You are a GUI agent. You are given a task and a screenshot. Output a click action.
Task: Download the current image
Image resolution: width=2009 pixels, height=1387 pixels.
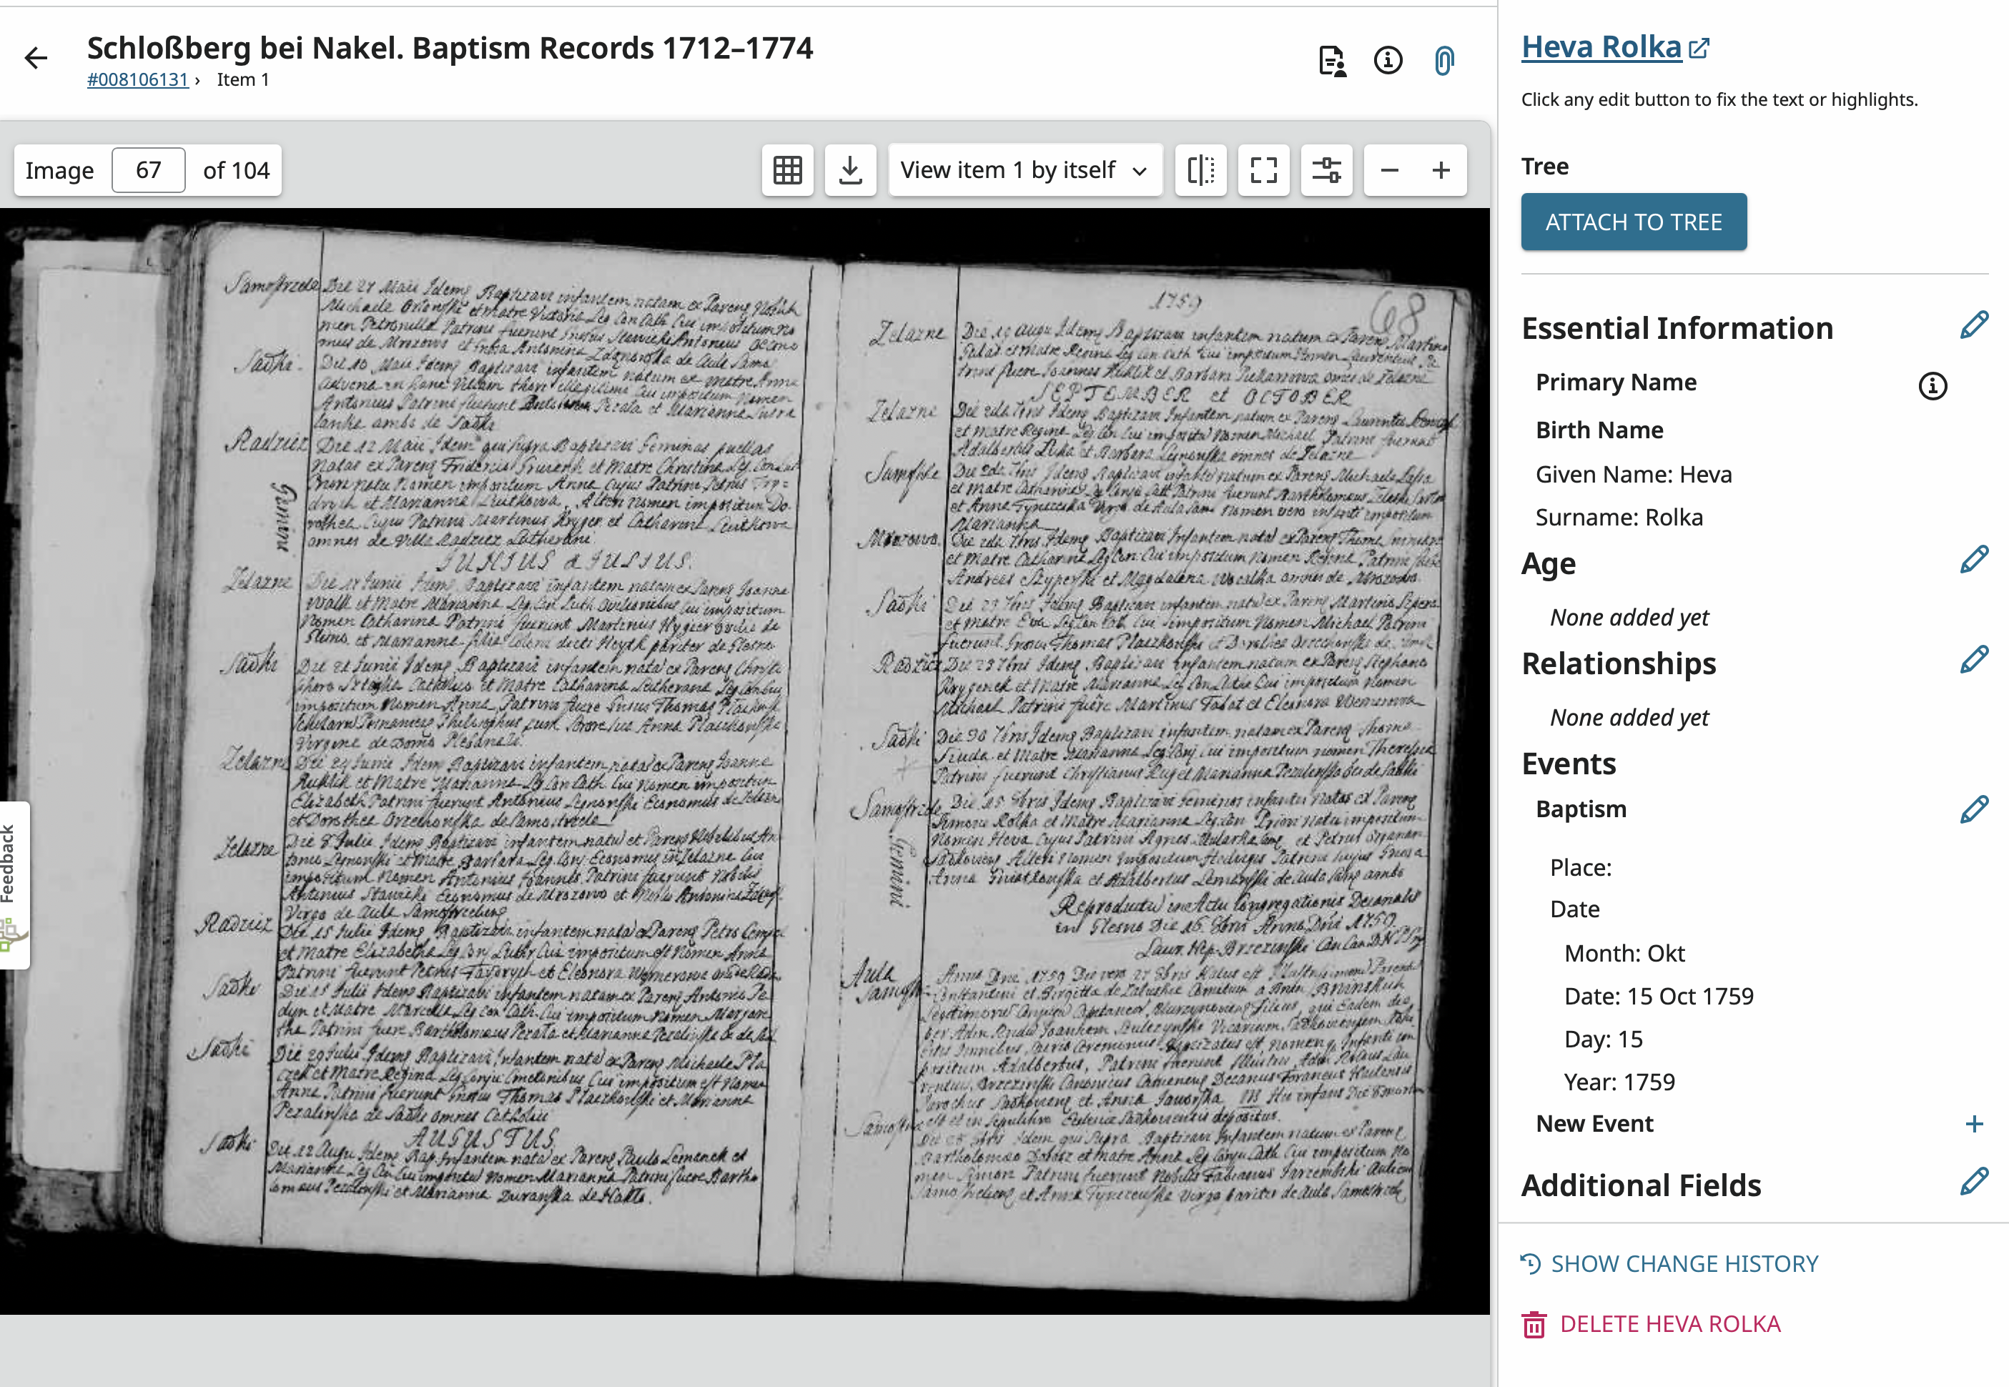point(850,170)
